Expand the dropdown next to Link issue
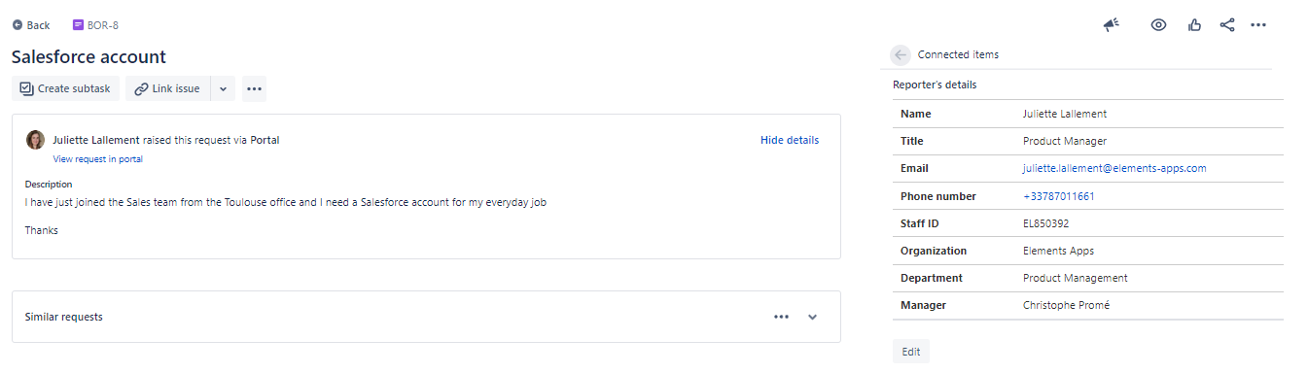The image size is (1308, 373). (223, 88)
